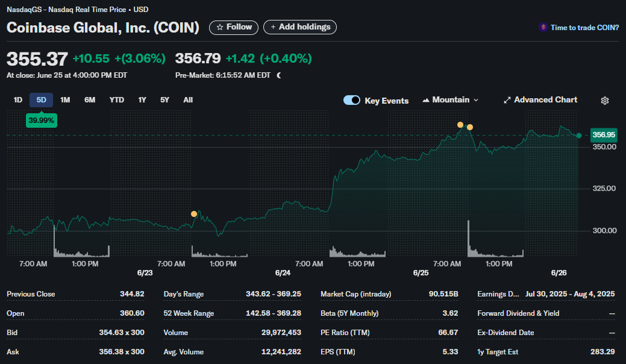This screenshot has height=364, width=626.
Task: Click the +10.55 +(3.06%) daily change
Action: [119, 58]
